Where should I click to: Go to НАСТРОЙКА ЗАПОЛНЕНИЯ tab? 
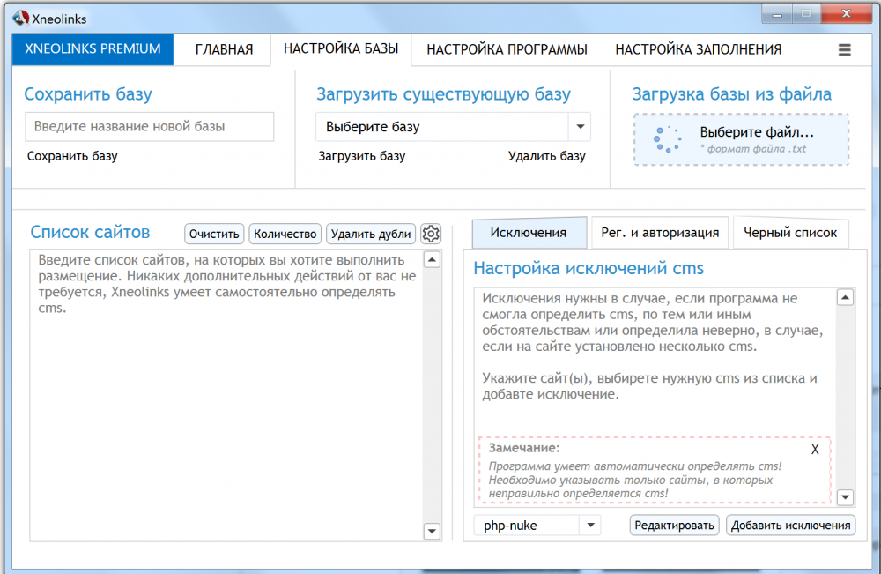click(699, 49)
